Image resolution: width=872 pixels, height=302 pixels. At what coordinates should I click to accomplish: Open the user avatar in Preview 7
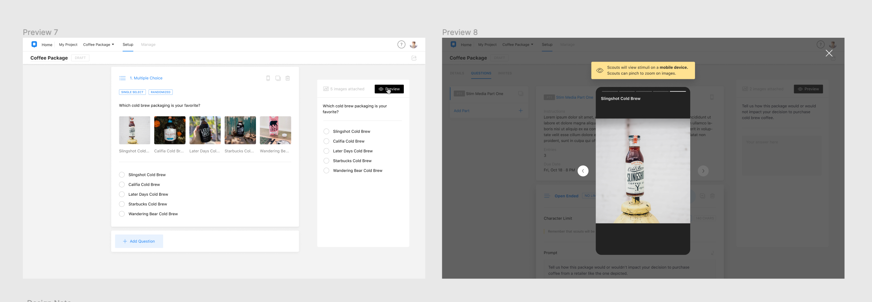pos(413,44)
